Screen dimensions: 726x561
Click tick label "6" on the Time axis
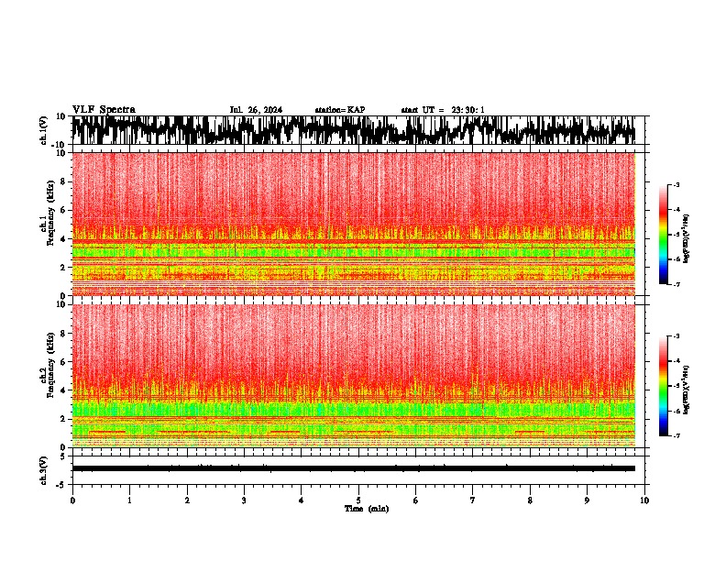pos(416,500)
